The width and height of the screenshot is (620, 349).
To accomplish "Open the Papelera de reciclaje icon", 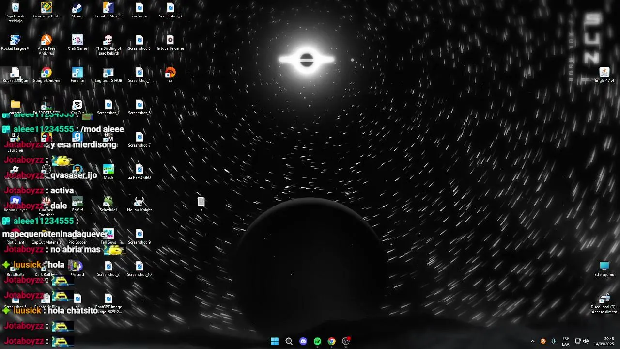I will 15,13.
